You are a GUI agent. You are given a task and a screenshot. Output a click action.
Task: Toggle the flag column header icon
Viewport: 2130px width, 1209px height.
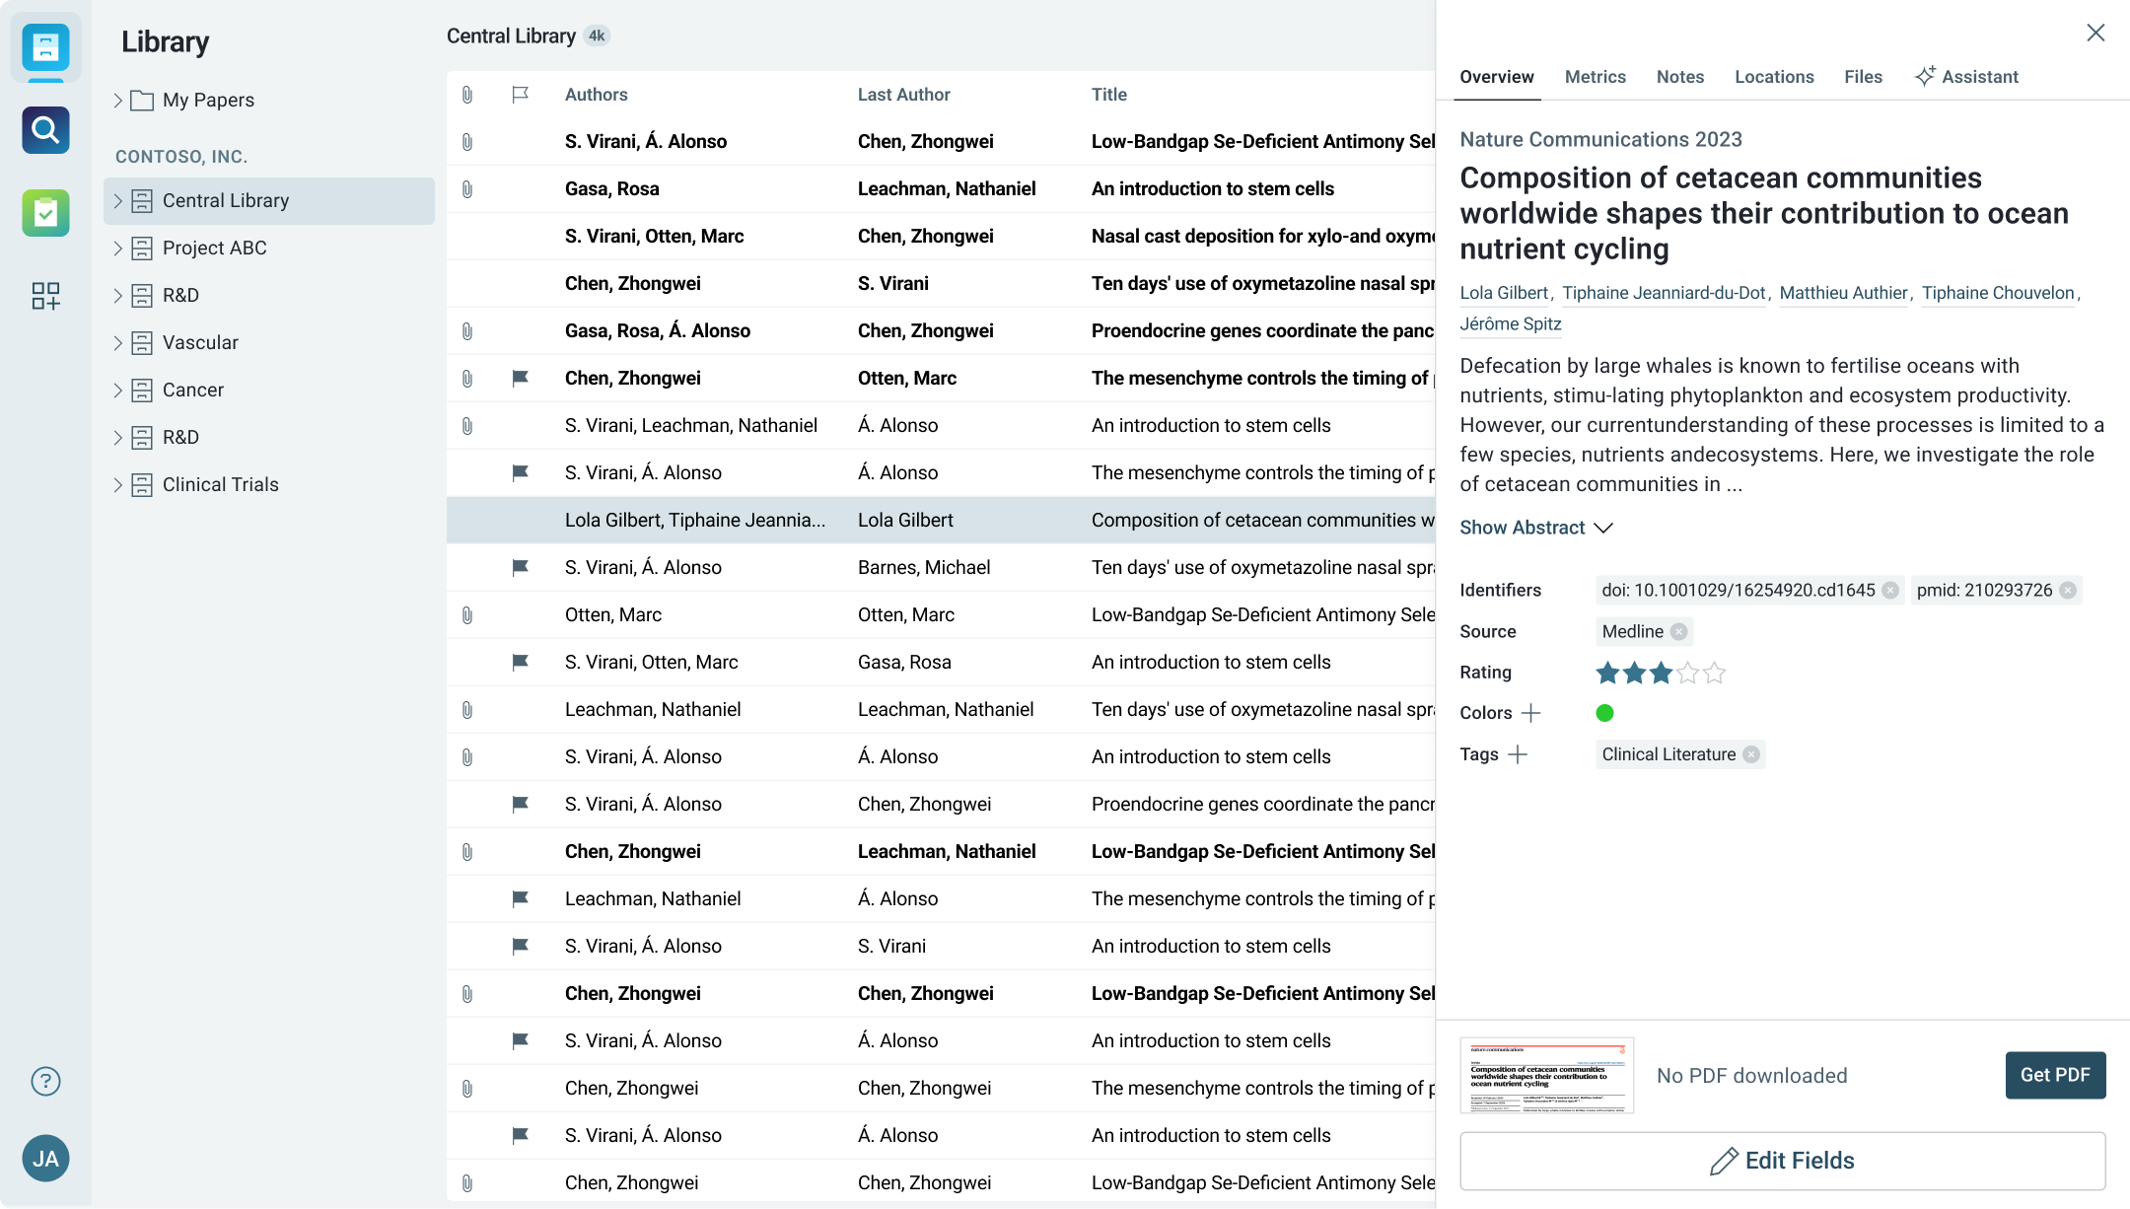click(521, 95)
